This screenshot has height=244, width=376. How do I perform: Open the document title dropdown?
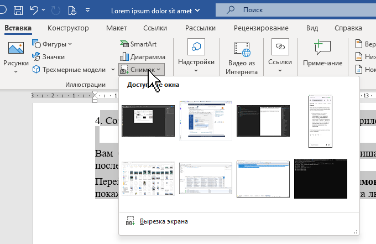click(197, 11)
